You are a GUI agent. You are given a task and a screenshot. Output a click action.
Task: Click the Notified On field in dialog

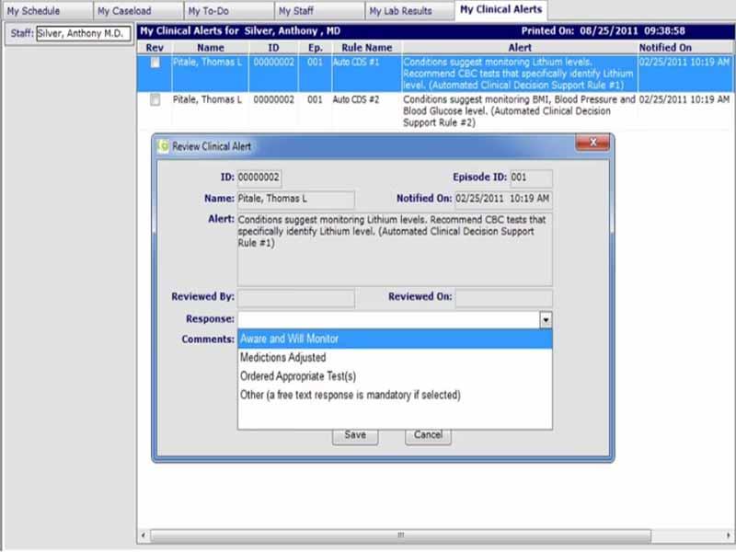click(x=503, y=199)
